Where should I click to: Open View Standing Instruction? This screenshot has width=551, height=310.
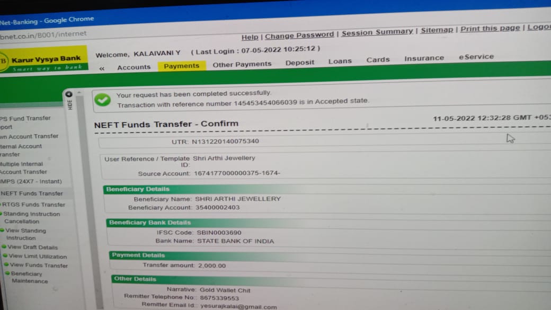point(25,234)
